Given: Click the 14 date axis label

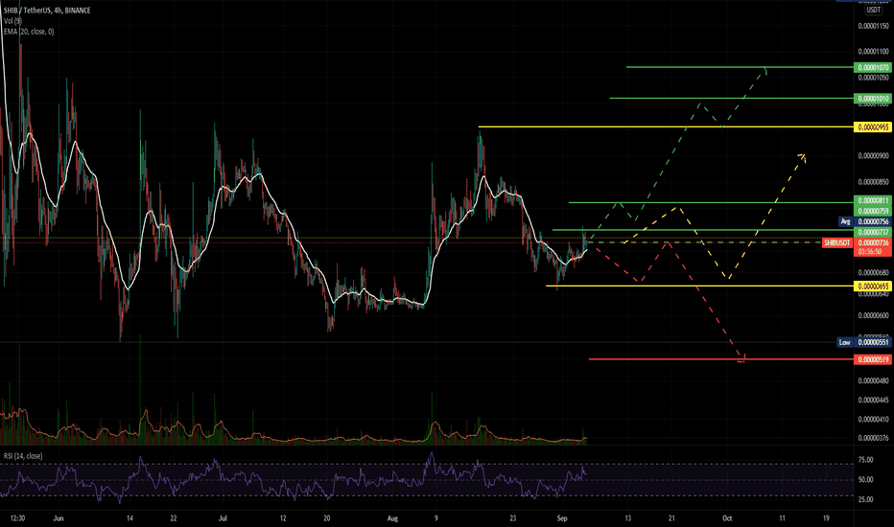Looking at the screenshot, I should 130,518.
